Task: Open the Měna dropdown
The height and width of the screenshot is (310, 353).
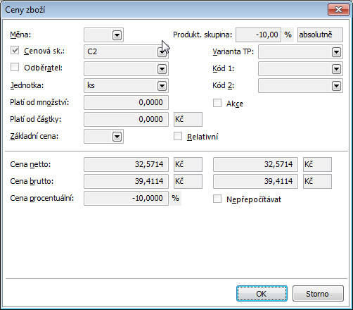Action: tap(117, 35)
